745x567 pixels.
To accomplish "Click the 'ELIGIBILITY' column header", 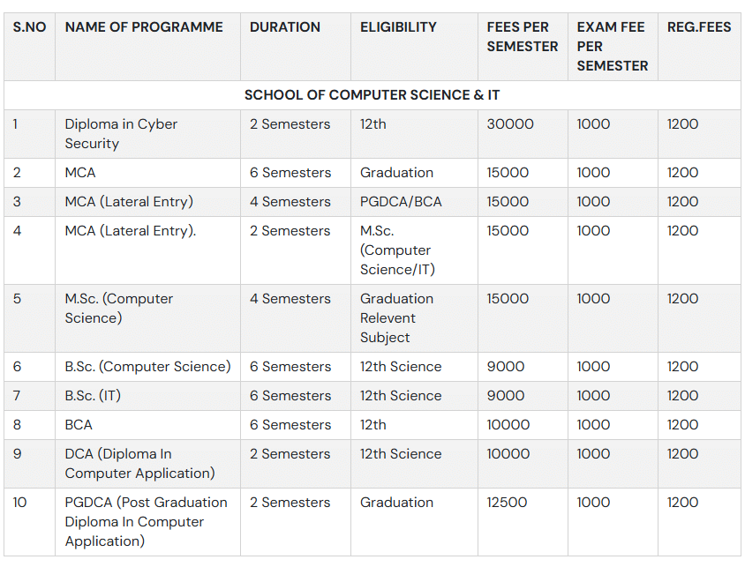I will (x=398, y=27).
